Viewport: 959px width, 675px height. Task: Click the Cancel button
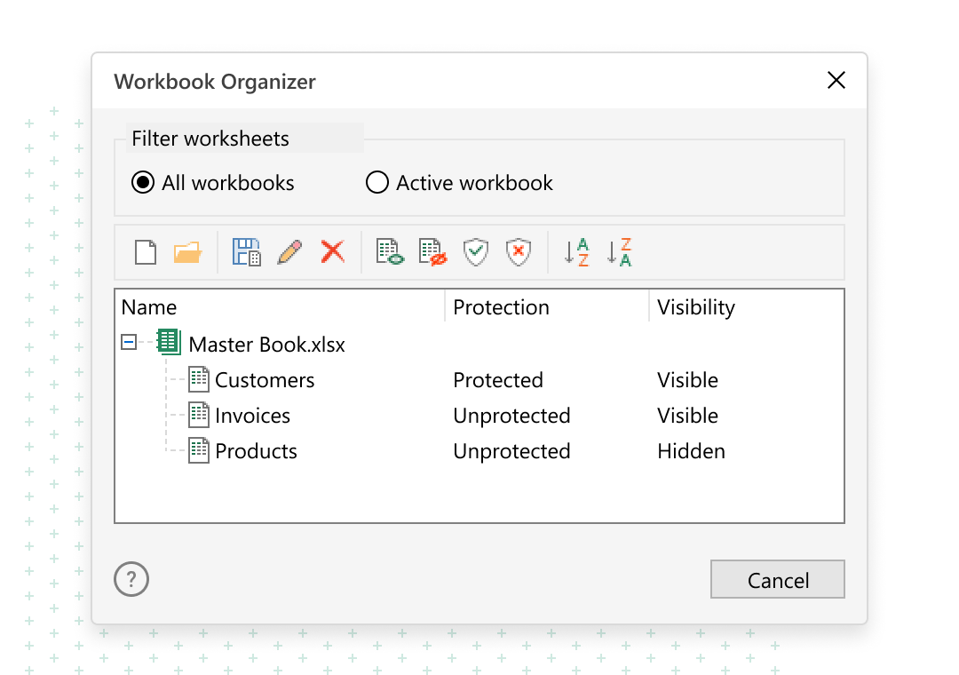777,579
